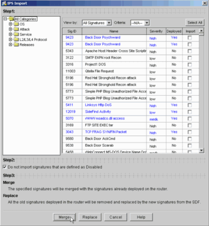Click the IPS Import title bar icon
Screen dimensions: 209x226
point(4,3)
